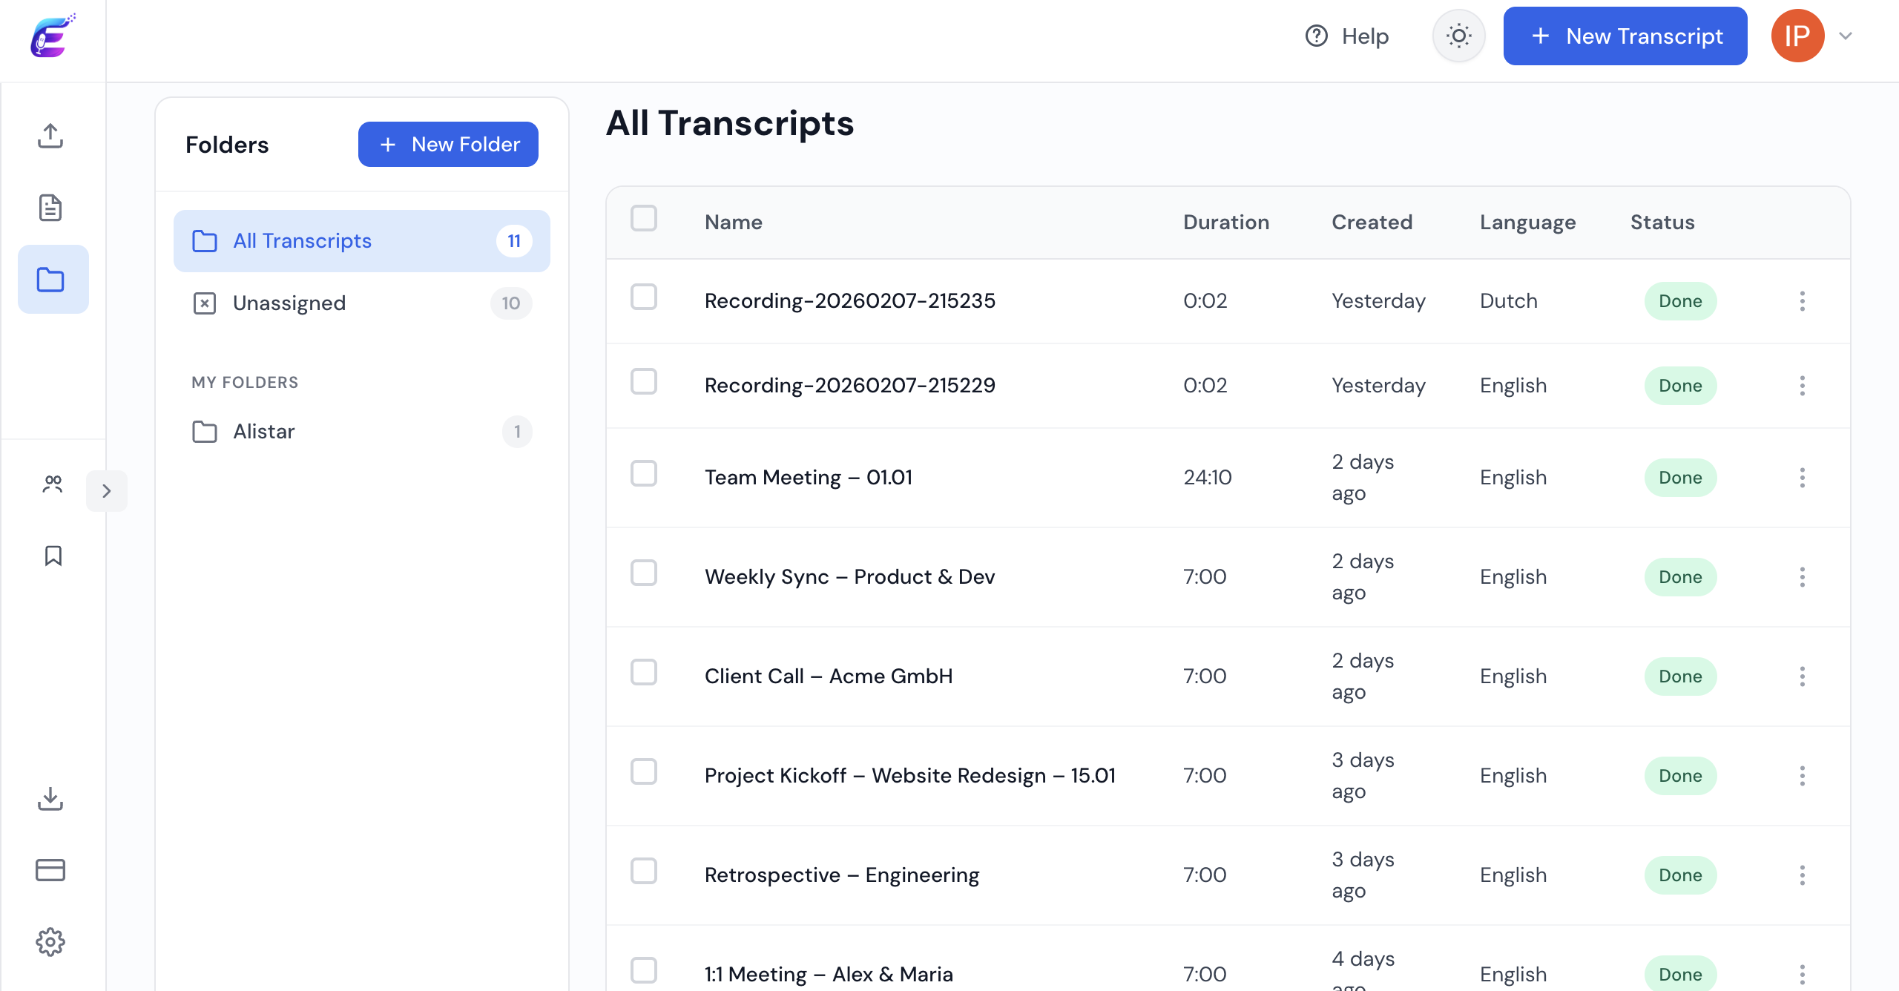Toggle light/dark theme switcher in header
This screenshot has height=991, width=1899.
pyautogui.click(x=1458, y=35)
